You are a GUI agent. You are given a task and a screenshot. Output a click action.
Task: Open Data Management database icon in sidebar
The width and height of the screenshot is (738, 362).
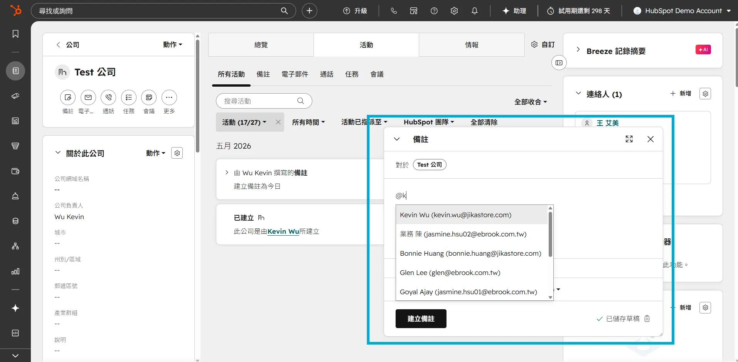tap(15, 221)
